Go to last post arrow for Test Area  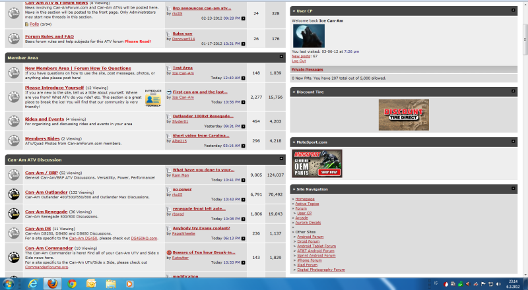click(243, 78)
